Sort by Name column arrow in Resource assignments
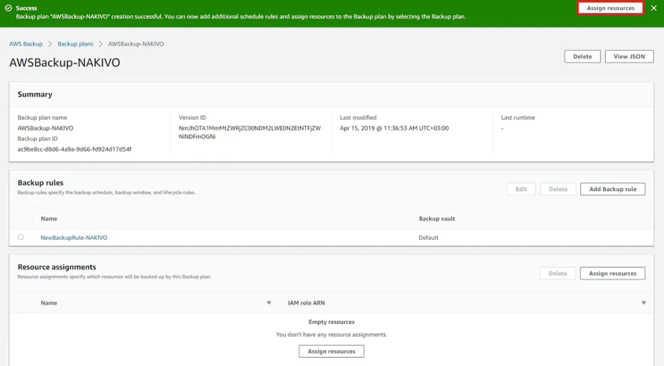Viewport: 664px width, 366px height. [x=269, y=303]
